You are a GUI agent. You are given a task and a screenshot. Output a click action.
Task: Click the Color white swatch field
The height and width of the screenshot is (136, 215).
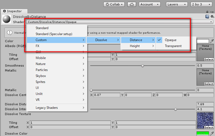(203, 41)
